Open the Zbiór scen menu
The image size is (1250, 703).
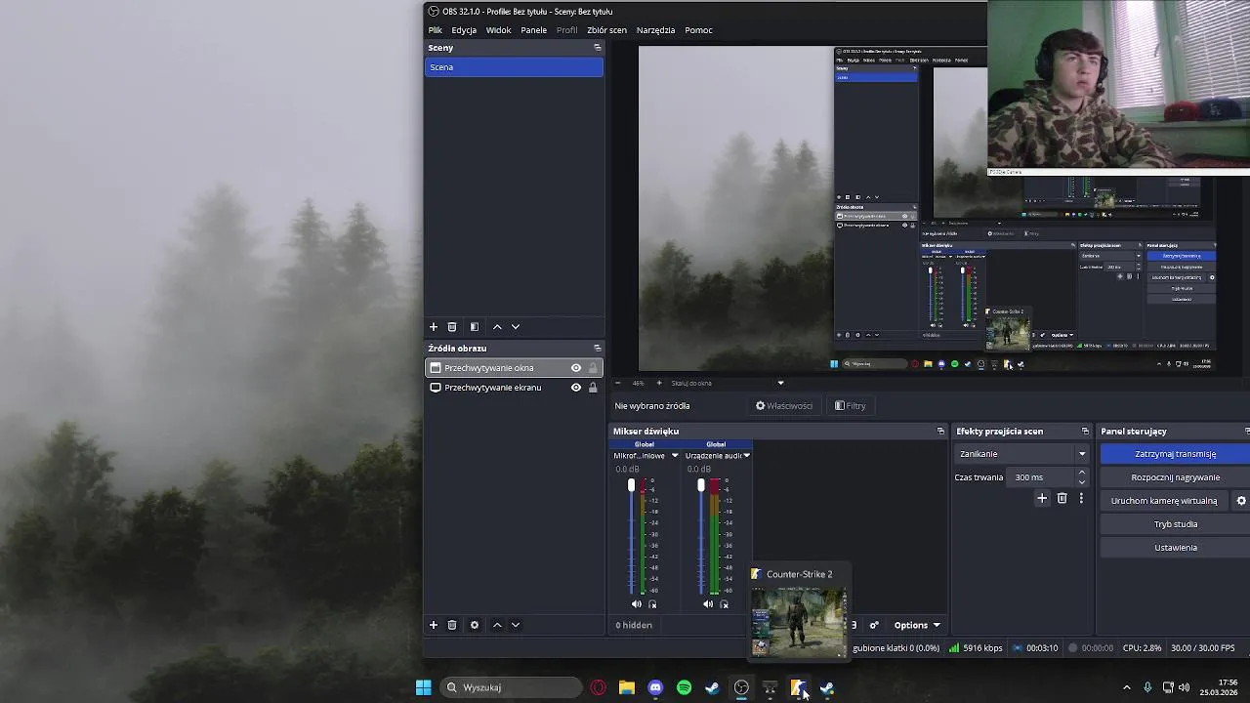(606, 30)
